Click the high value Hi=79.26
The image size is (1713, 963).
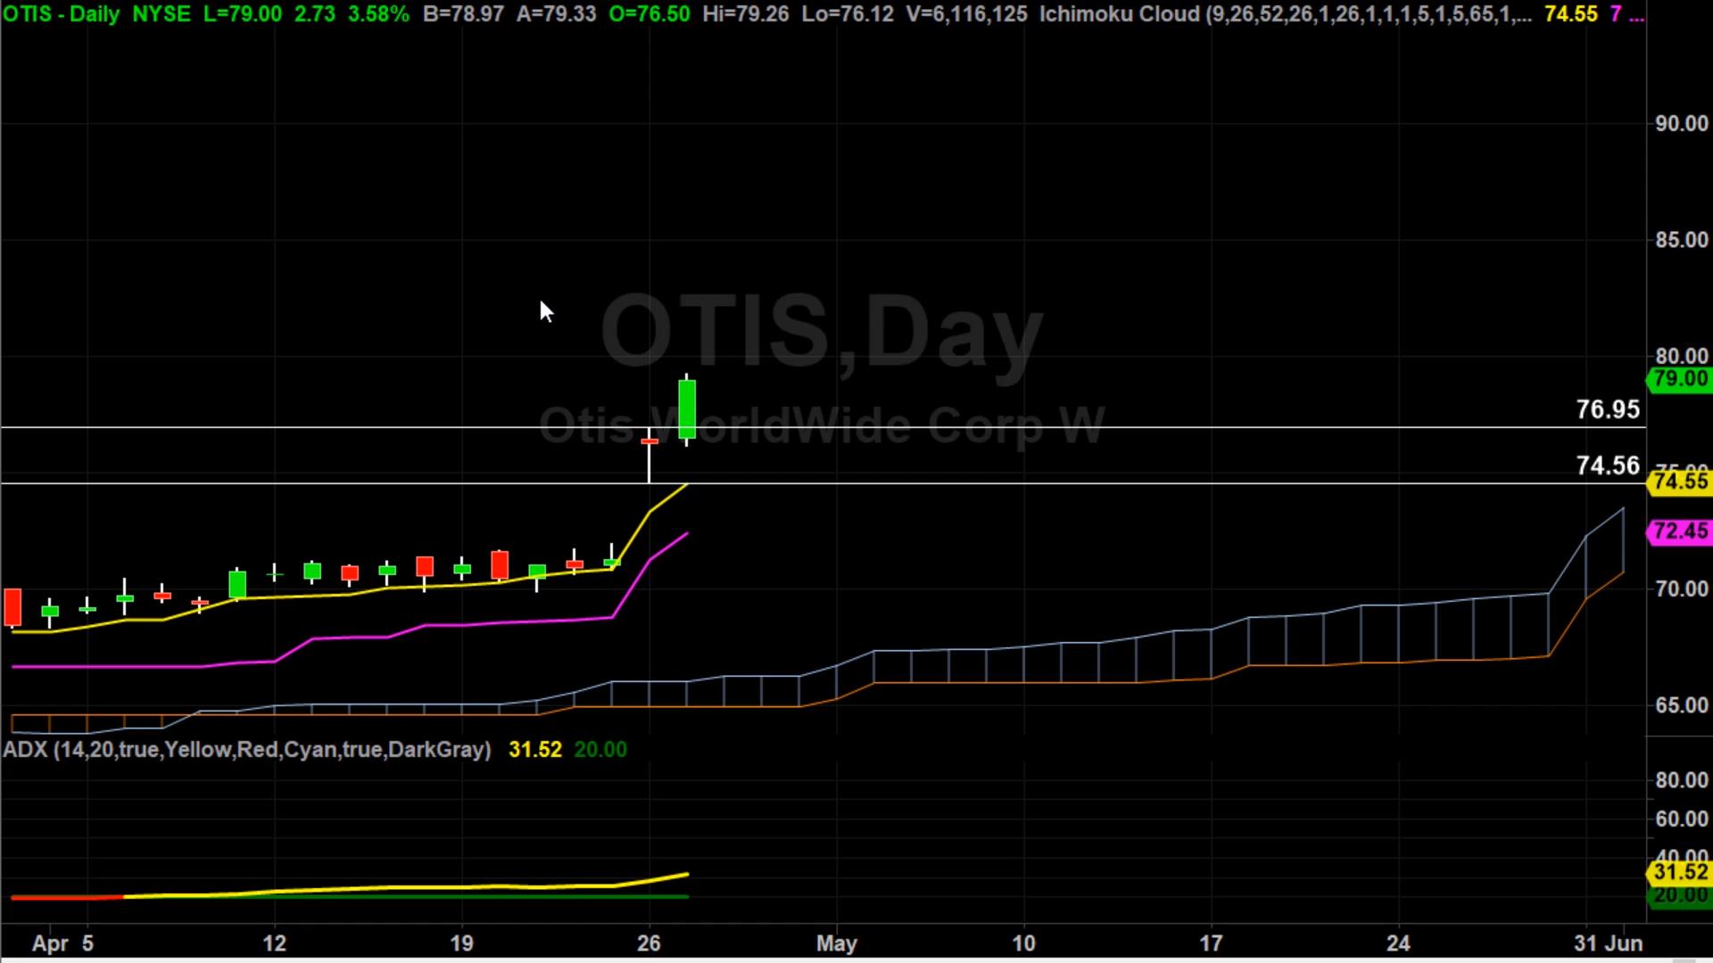pos(746,14)
